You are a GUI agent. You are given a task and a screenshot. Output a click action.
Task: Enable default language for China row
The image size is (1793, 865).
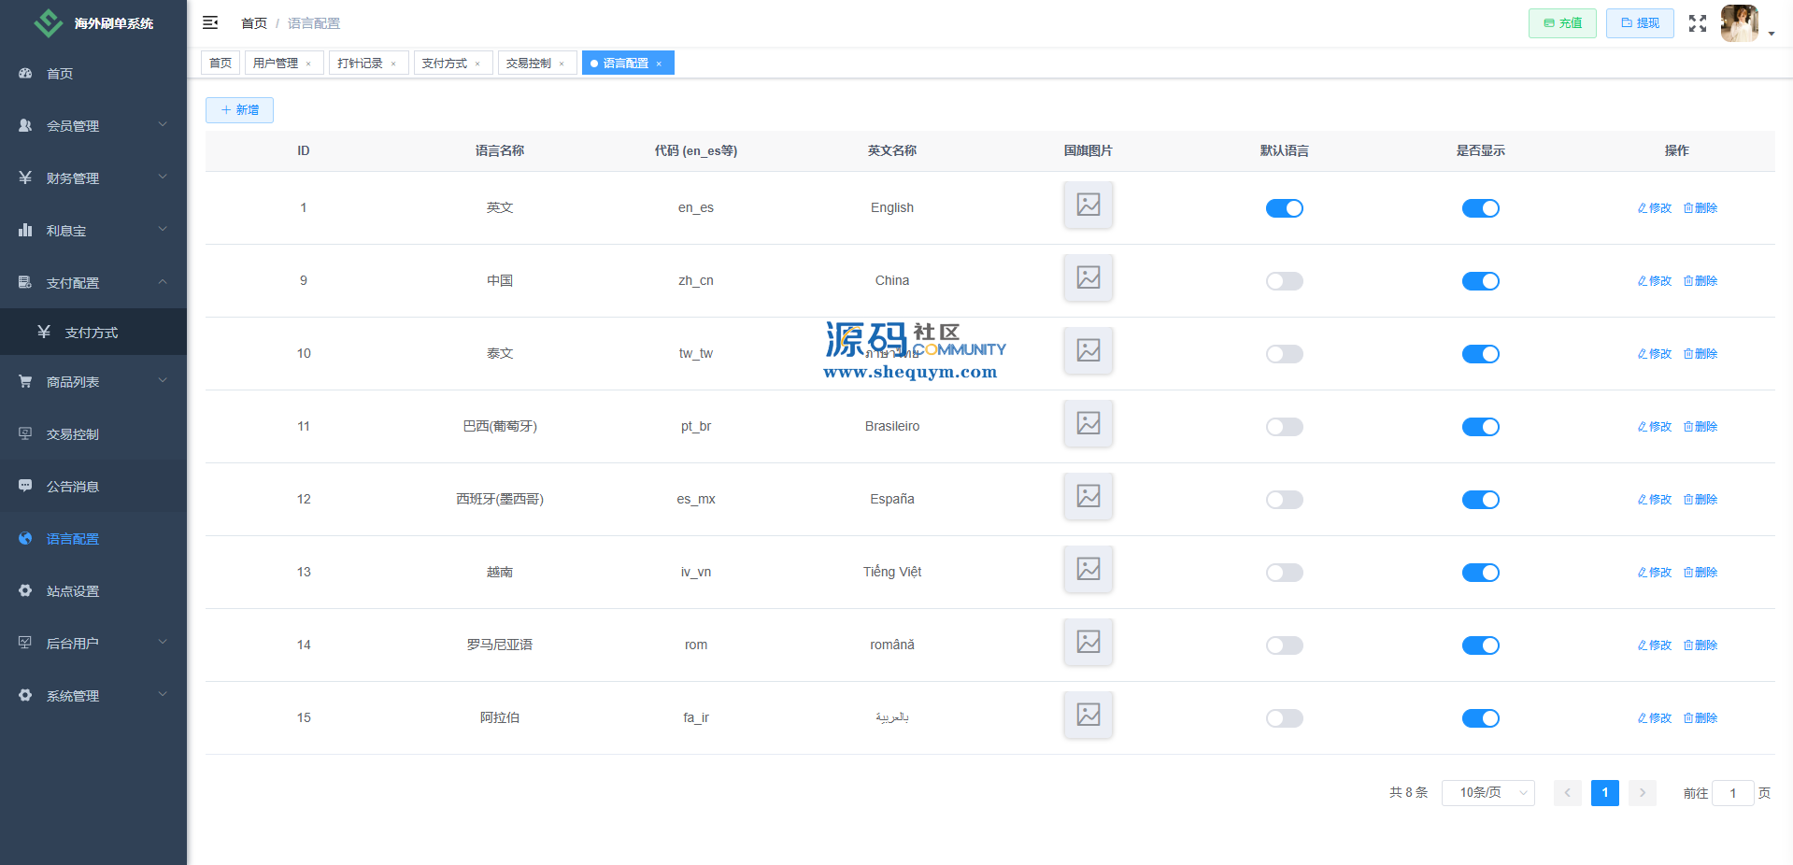click(1284, 281)
